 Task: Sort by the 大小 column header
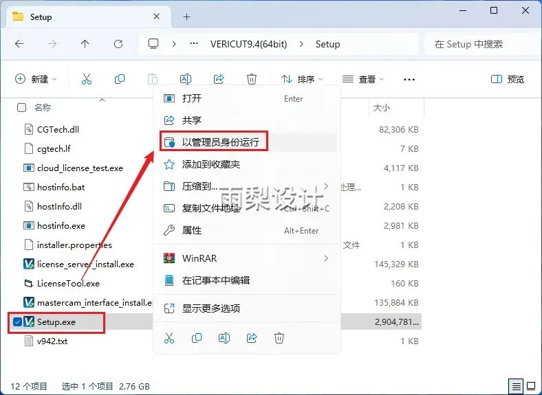pos(382,108)
